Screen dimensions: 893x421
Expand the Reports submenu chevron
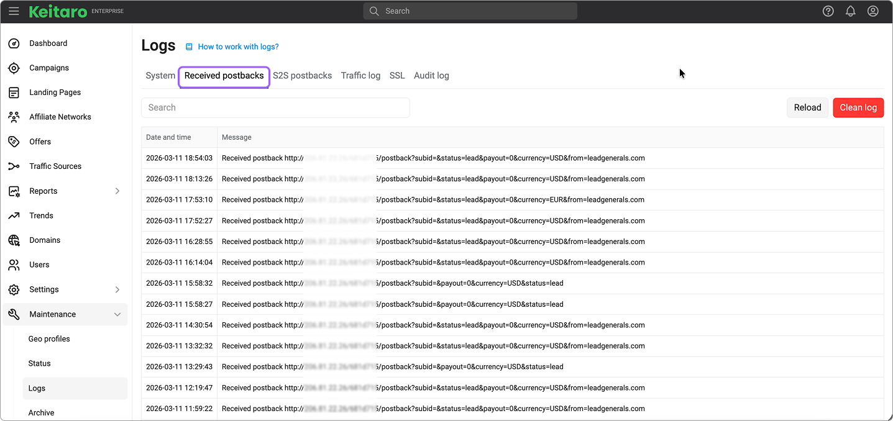click(x=117, y=191)
